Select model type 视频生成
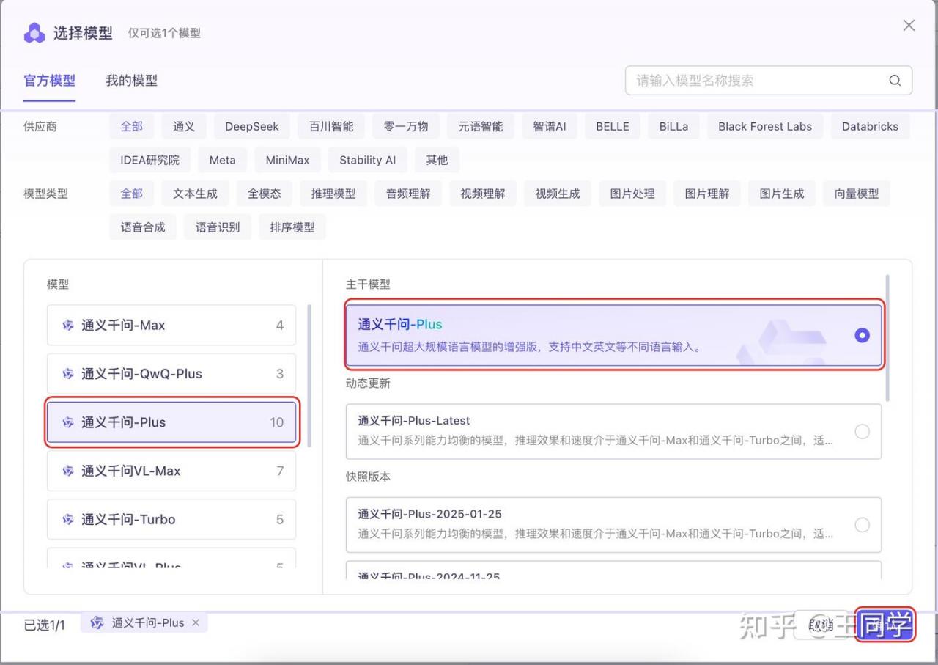The width and height of the screenshot is (938, 665). [558, 194]
